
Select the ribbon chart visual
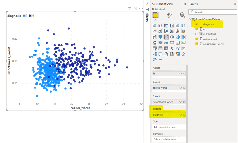[x=183, y=31]
